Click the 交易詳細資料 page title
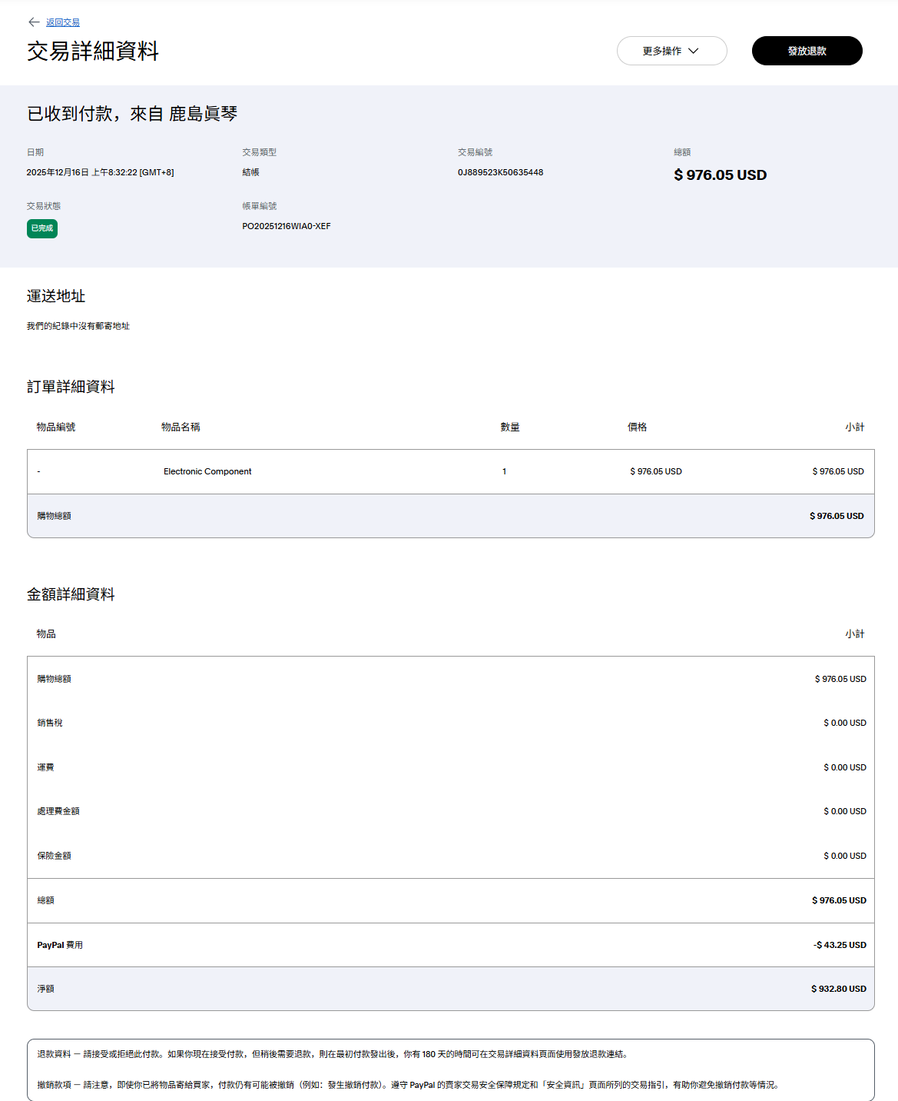The height and width of the screenshot is (1101, 898). pyautogui.click(x=93, y=52)
